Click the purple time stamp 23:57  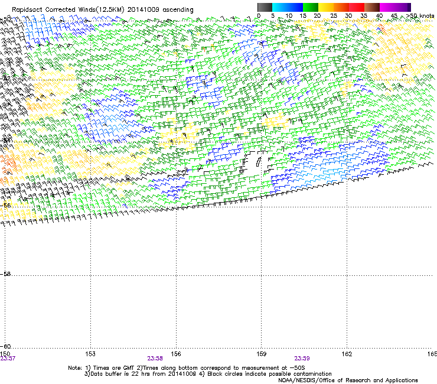(8, 359)
